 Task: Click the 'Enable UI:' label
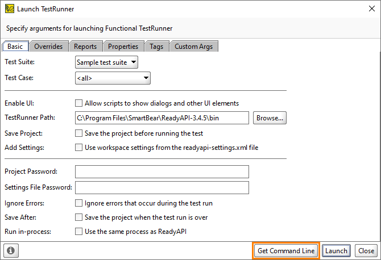[x=19, y=103]
